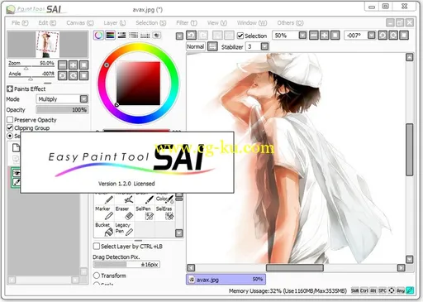Viewport: 423px width, 302px height.
Task: Open the dropdown arrow left of Undo
Action: pos(179,36)
